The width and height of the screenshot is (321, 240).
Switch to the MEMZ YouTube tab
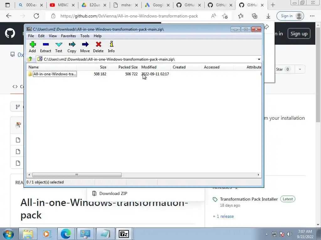pos(62,5)
